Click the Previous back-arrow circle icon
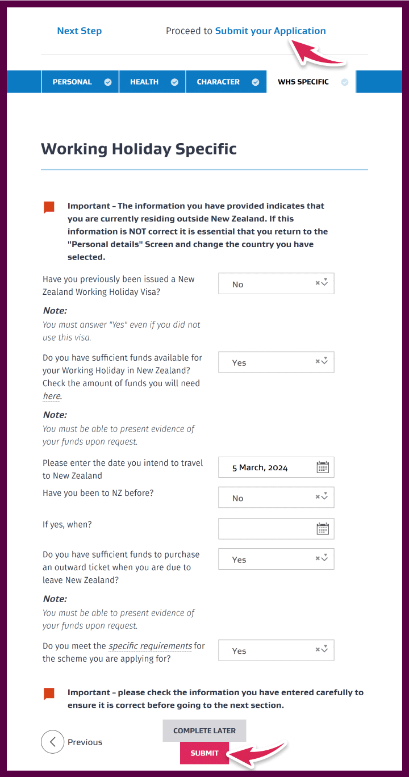Image resolution: width=409 pixels, height=777 pixels. 53,742
